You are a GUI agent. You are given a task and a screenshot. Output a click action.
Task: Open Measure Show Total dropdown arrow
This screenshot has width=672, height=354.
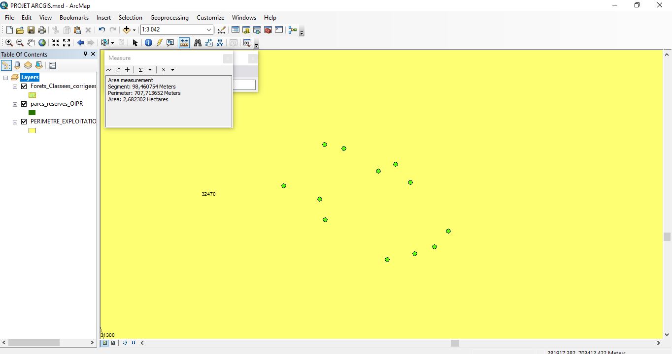click(150, 70)
